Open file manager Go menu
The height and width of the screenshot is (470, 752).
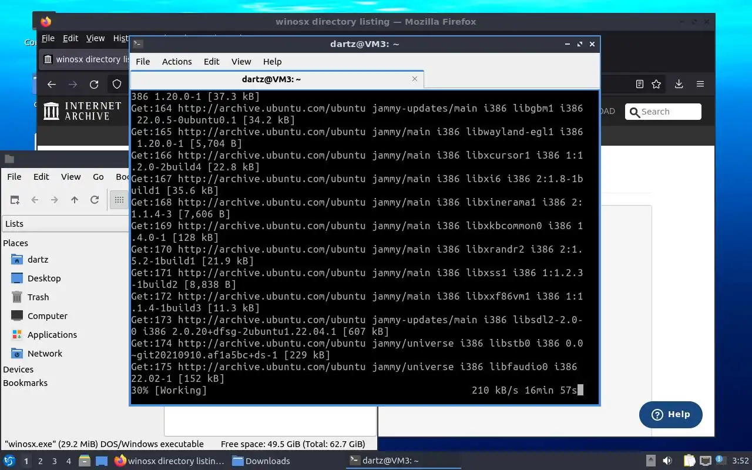[98, 176]
